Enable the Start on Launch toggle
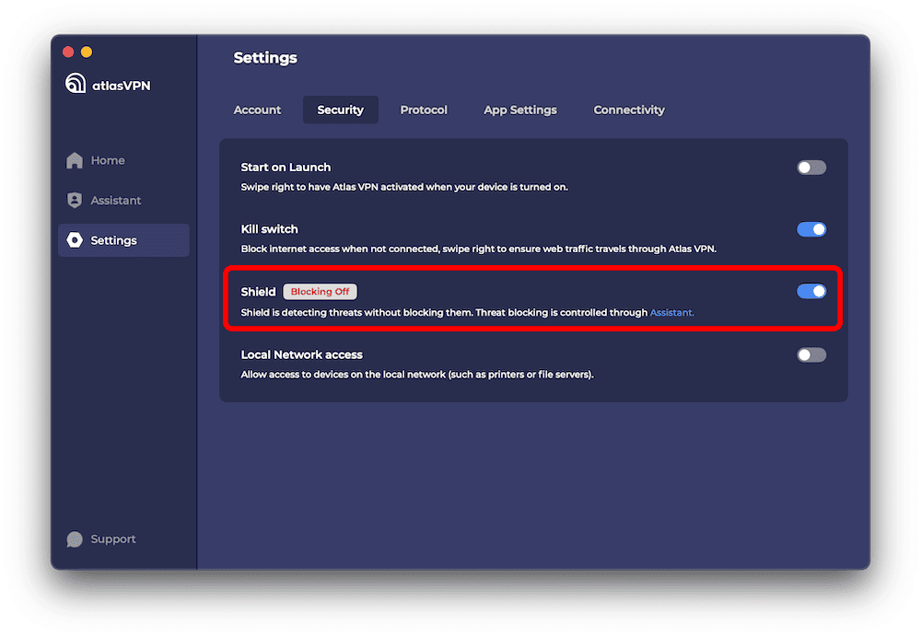This screenshot has height=637, width=921. [x=810, y=168]
